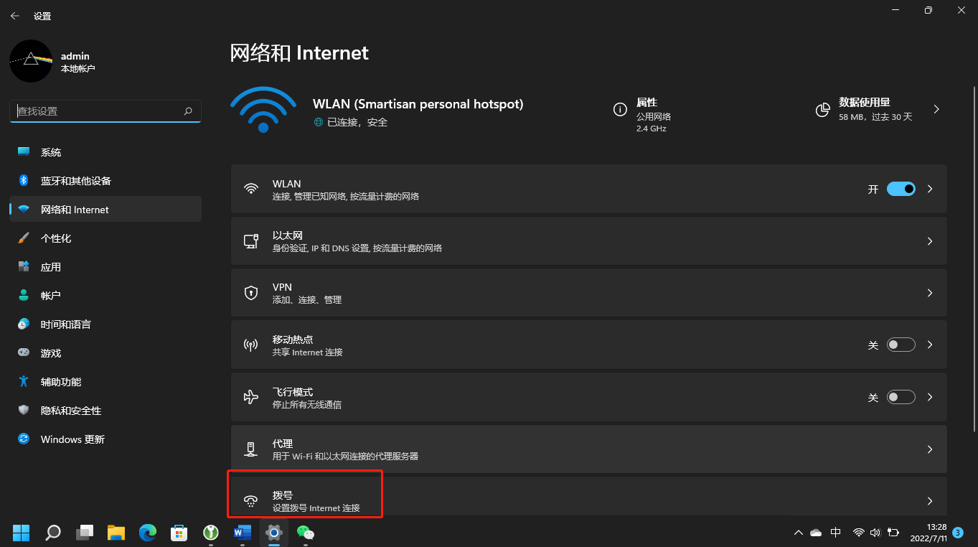The width and height of the screenshot is (978, 547).
Task: Click the data usage pie icon
Action: click(823, 110)
